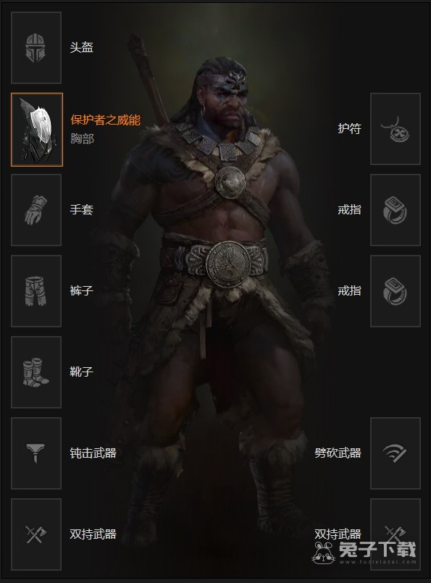The width and height of the screenshot is (431, 583).
Task: Select the upper ring (戒指) slot icon
Action: pyautogui.click(x=396, y=210)
